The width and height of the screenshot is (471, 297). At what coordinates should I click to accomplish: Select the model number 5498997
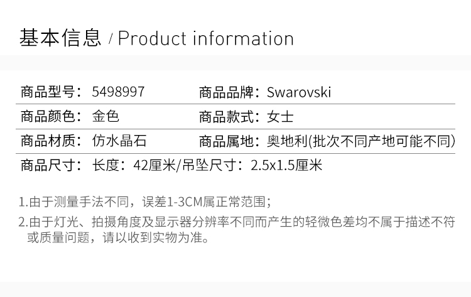[118, 92]
